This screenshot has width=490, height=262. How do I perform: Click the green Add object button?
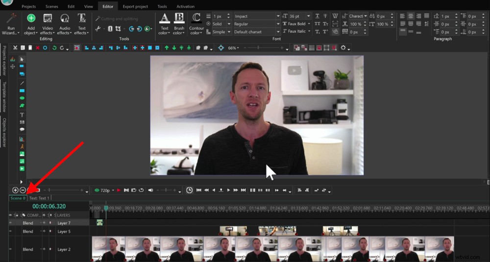tap(31, 24)
